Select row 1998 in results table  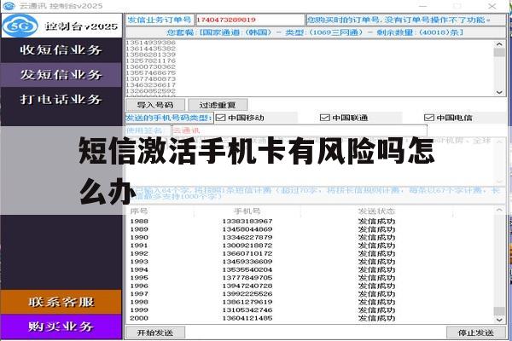[x=311, y=302]
